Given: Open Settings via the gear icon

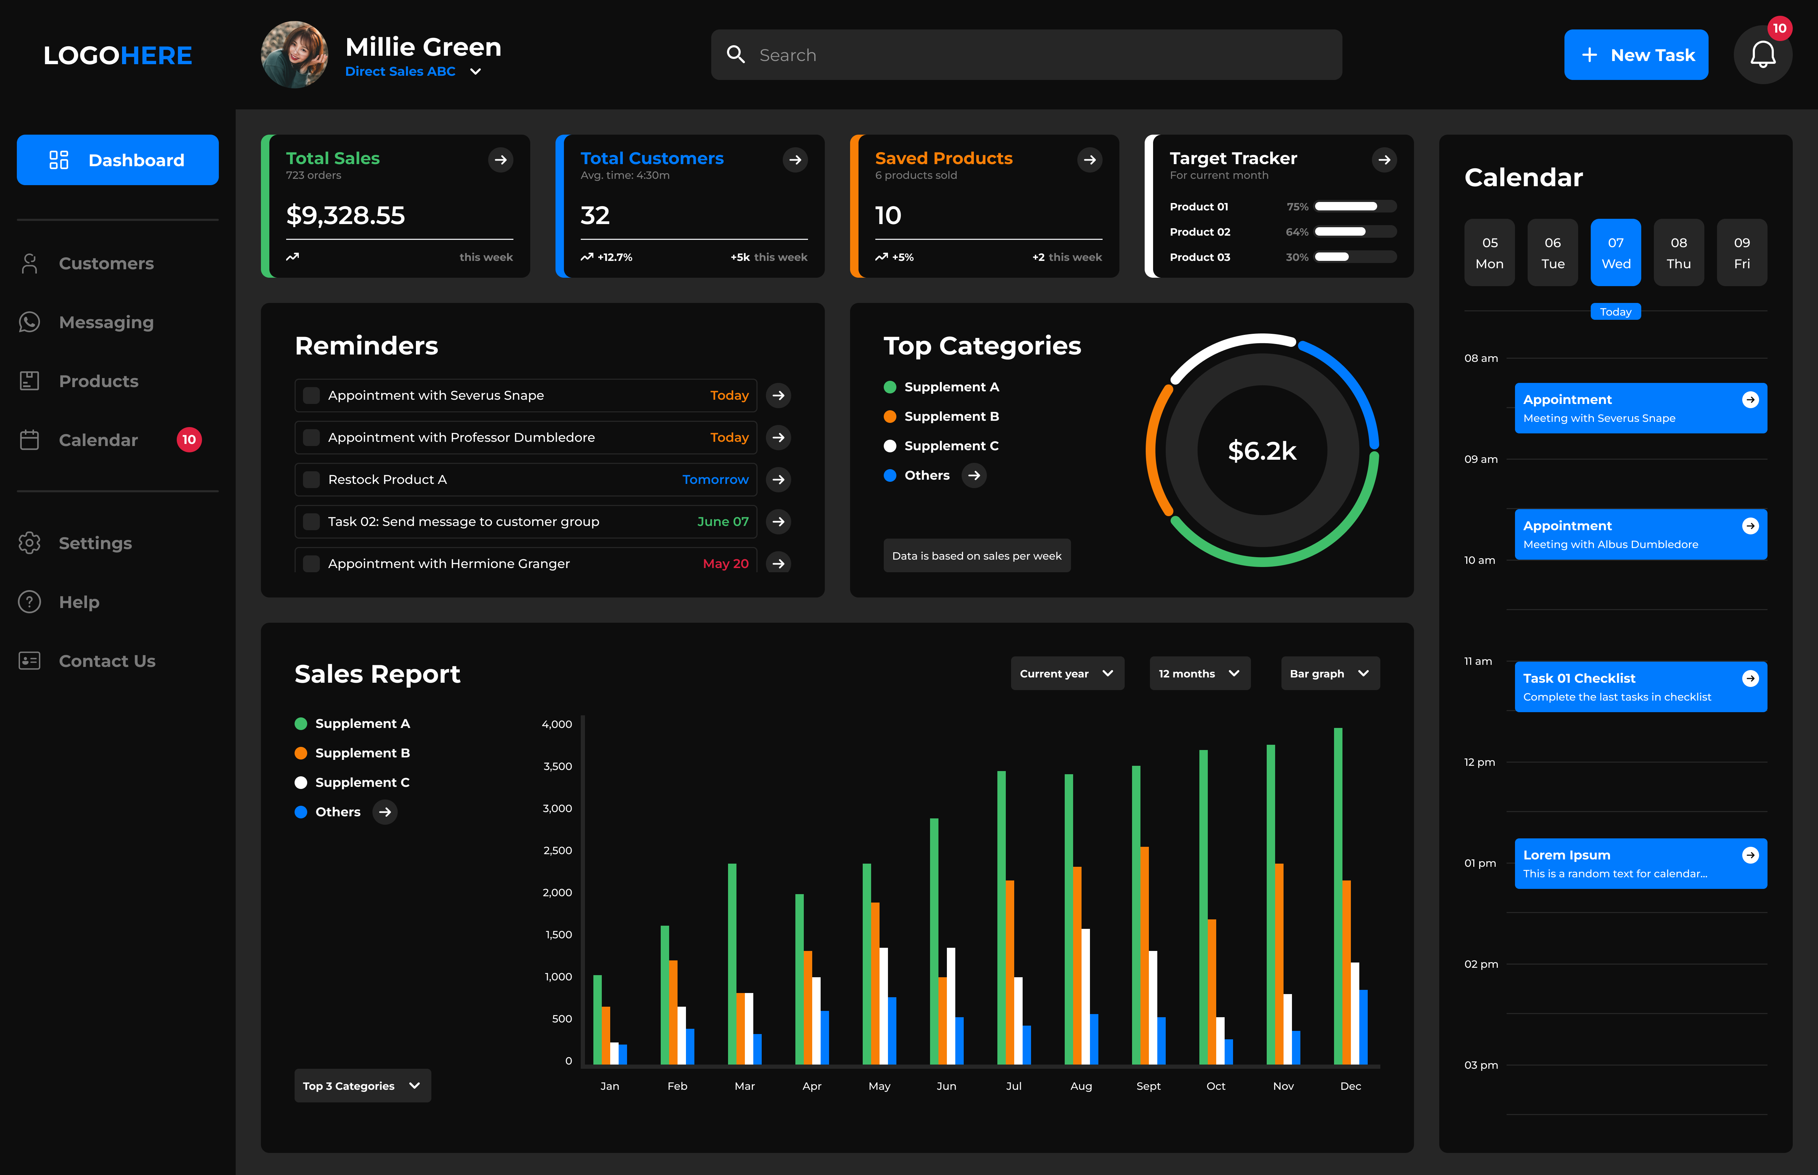Looking at the screenshot, I should tap(29, 542).
